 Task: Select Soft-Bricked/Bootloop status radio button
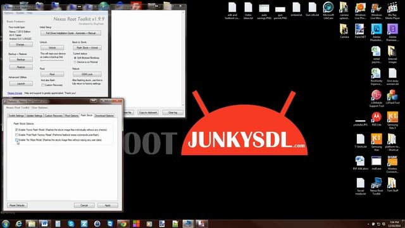coord(75,58)
